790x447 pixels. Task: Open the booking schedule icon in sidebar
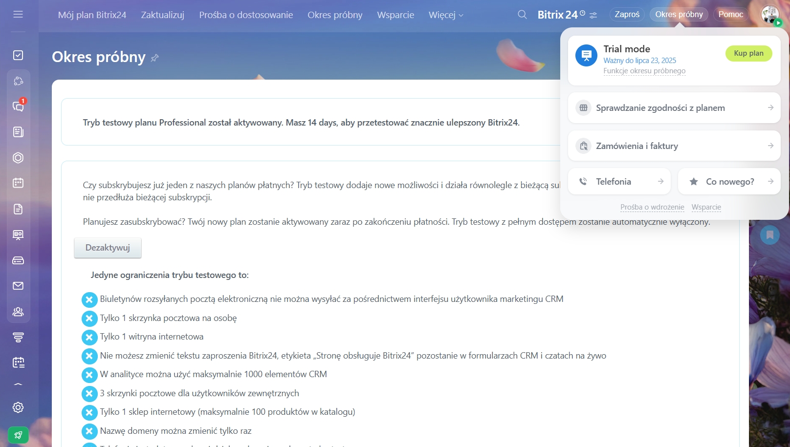(x=18, y=362)
